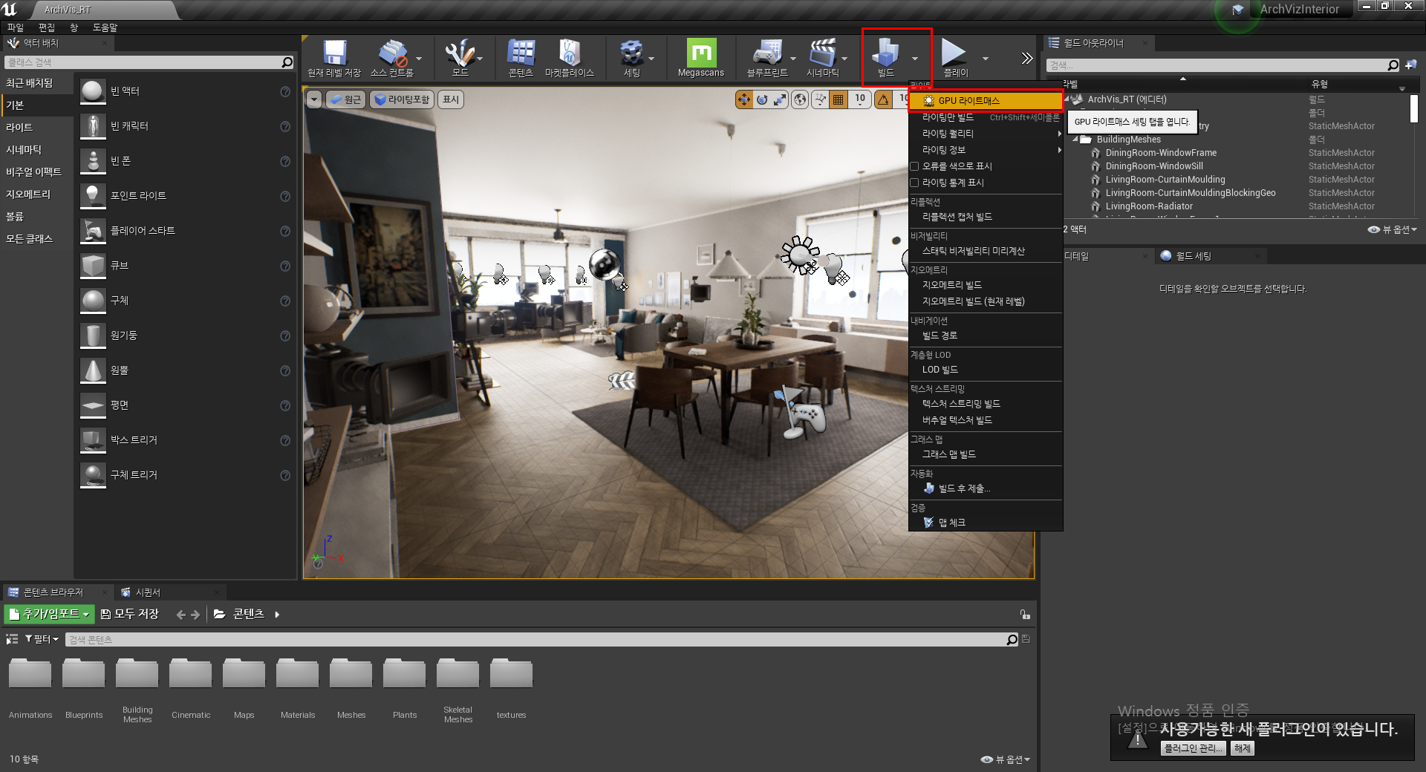Select 플레이어 스타트 actor icon

pos(93,231)
